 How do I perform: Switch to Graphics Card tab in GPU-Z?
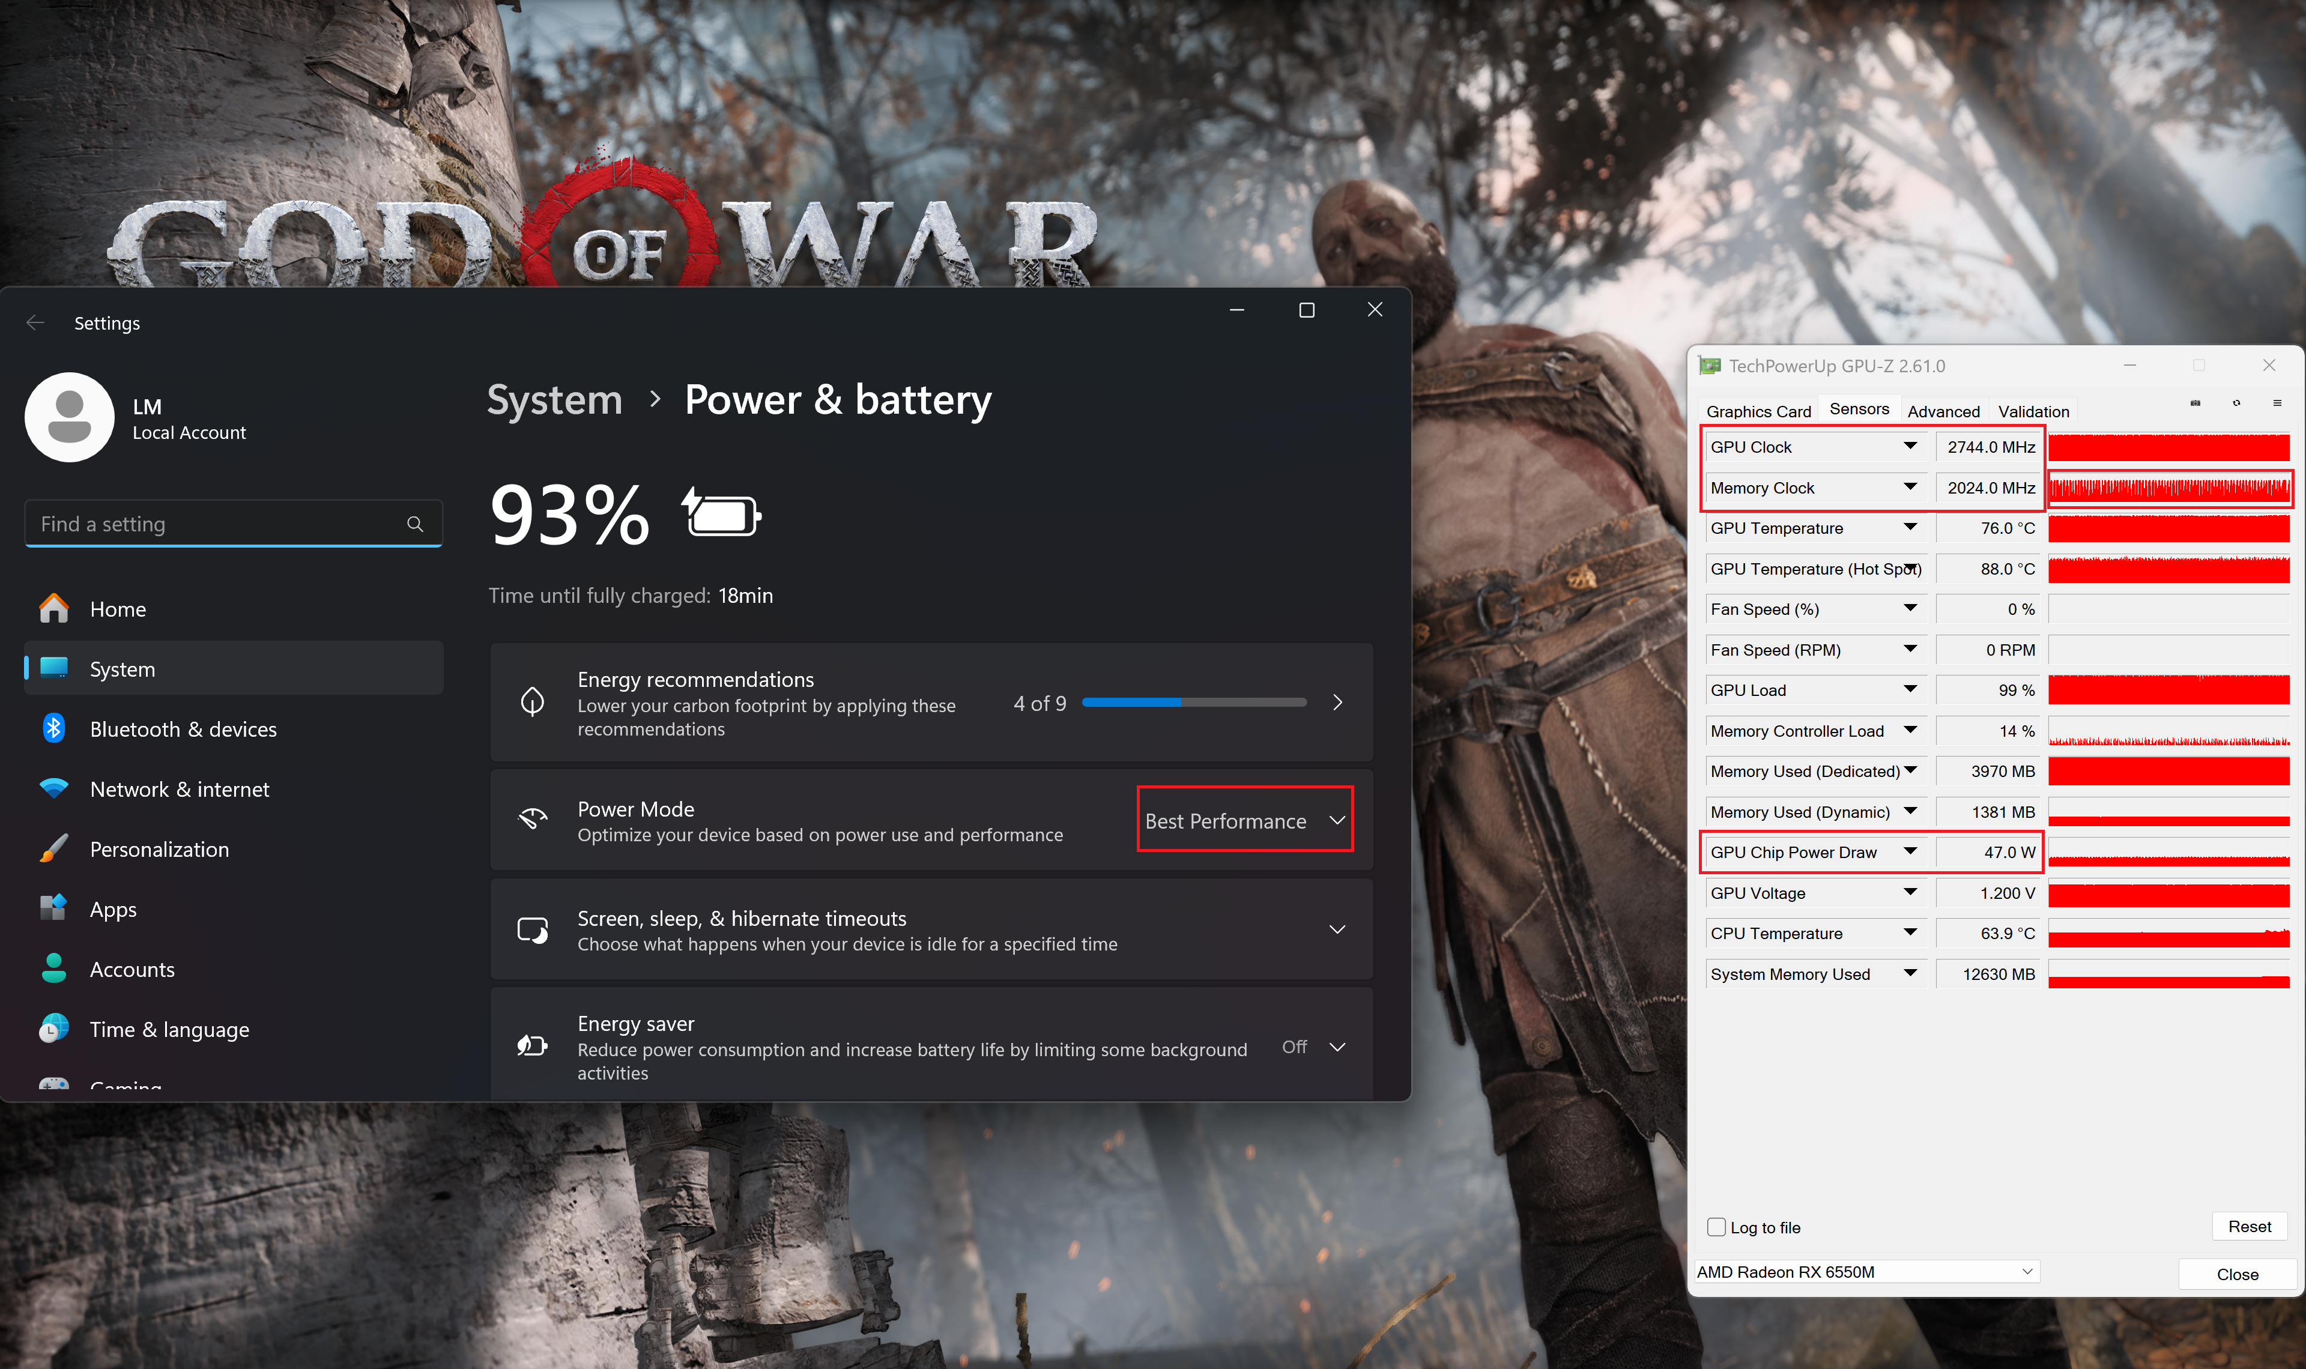point(1758,411)
